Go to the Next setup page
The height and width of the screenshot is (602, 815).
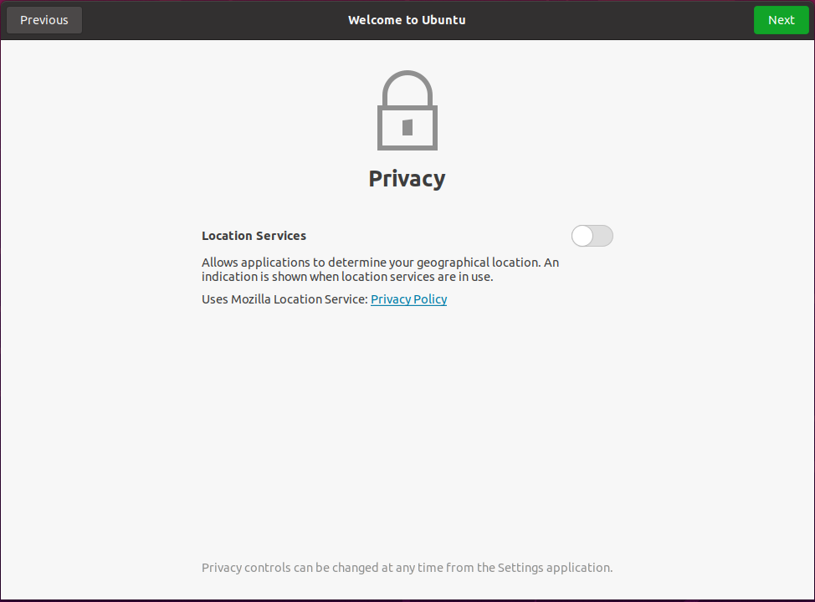click(782, 20)
